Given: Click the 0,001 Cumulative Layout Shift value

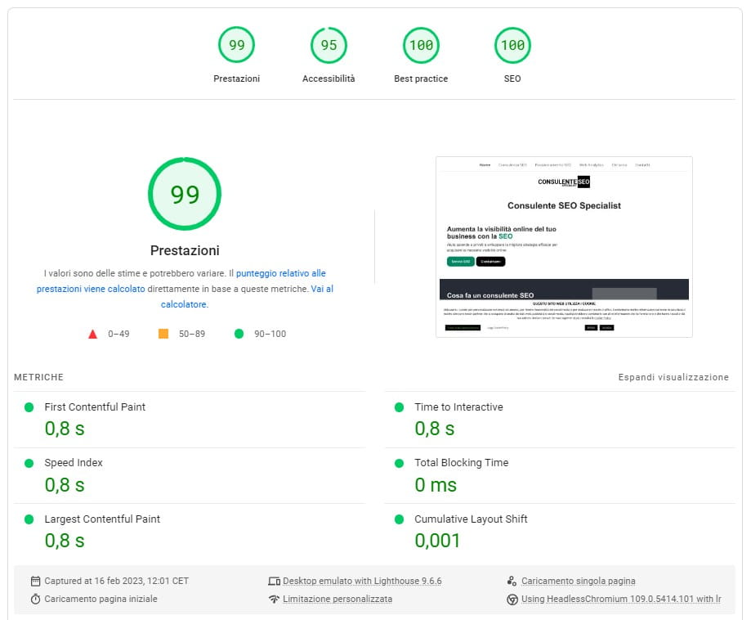Looking at the screenshot, I should pyautogui.click(x=437, y=541).
